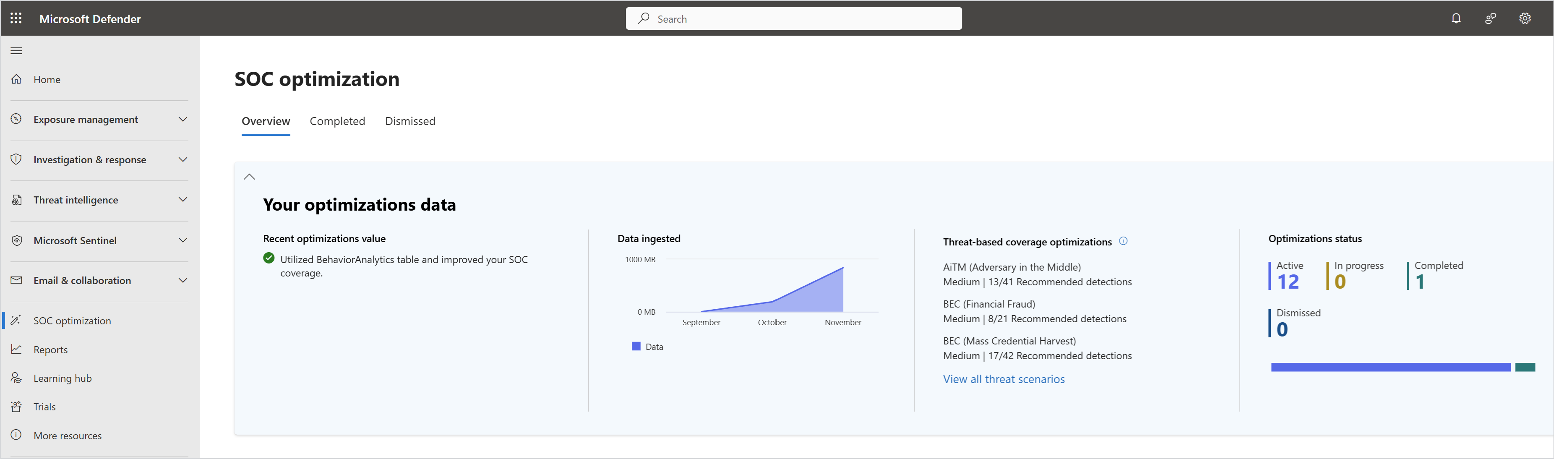Click the Reports chart icon

[x=16, y=349]
